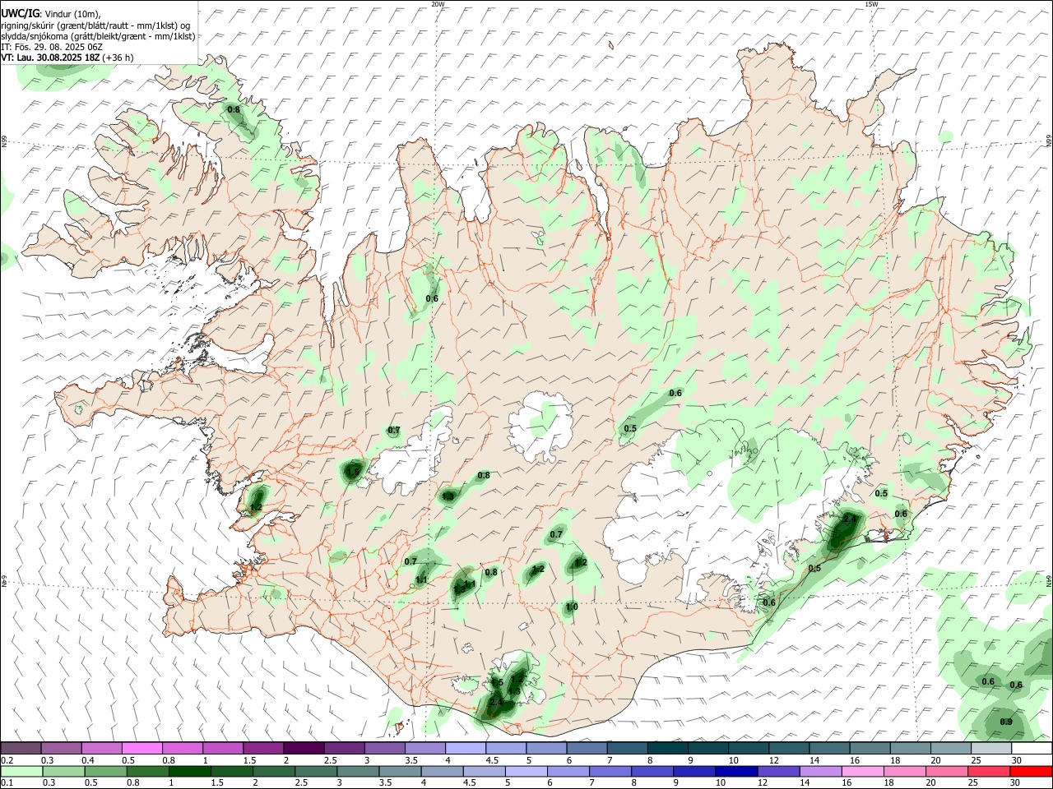Click the "slydda/snjókoma" legend description line
1053x789 pixels.
coord(98,36)
